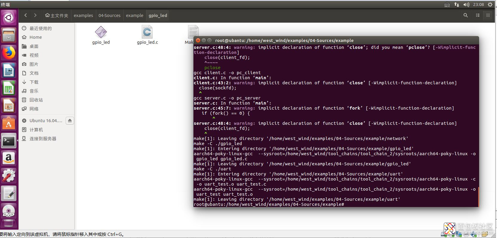Open Ubuntu Software center icon

click(9, 124)
